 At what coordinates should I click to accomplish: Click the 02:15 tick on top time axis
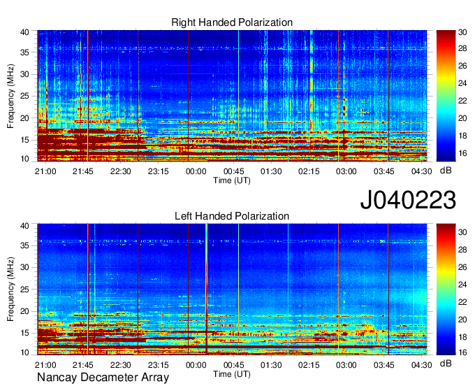coord(309,171)
